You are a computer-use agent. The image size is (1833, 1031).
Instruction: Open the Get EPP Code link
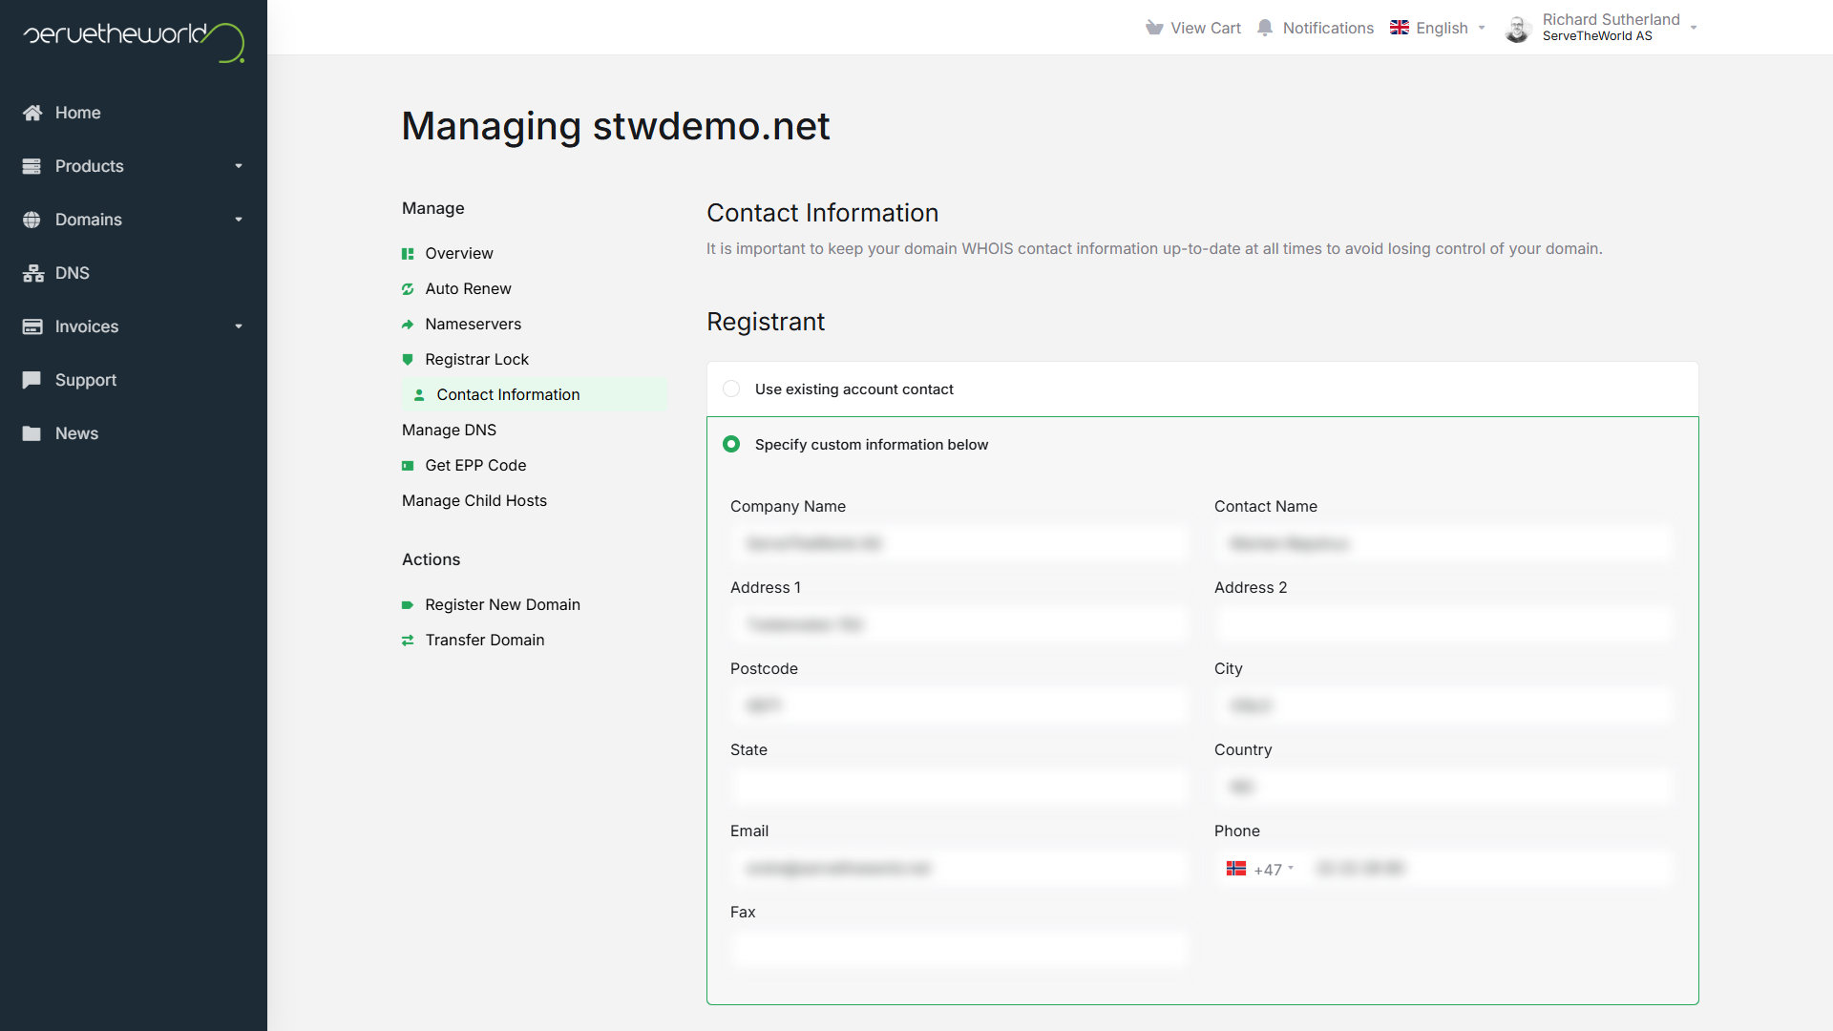pos(475,465)
